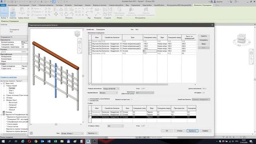256x144 pixels.
Task: Click the bottom offset cell in pattern row 5
Action: tap(150, 51)
